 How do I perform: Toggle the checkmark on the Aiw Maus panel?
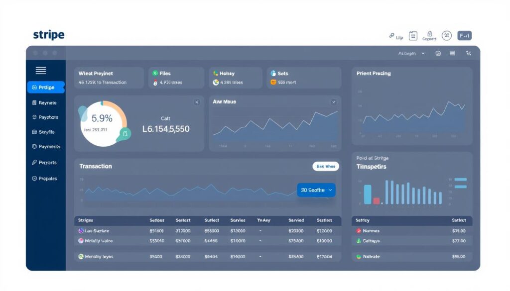tap(334, 101)
